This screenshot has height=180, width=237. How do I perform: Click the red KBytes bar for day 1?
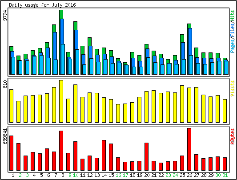coord(11,153)
